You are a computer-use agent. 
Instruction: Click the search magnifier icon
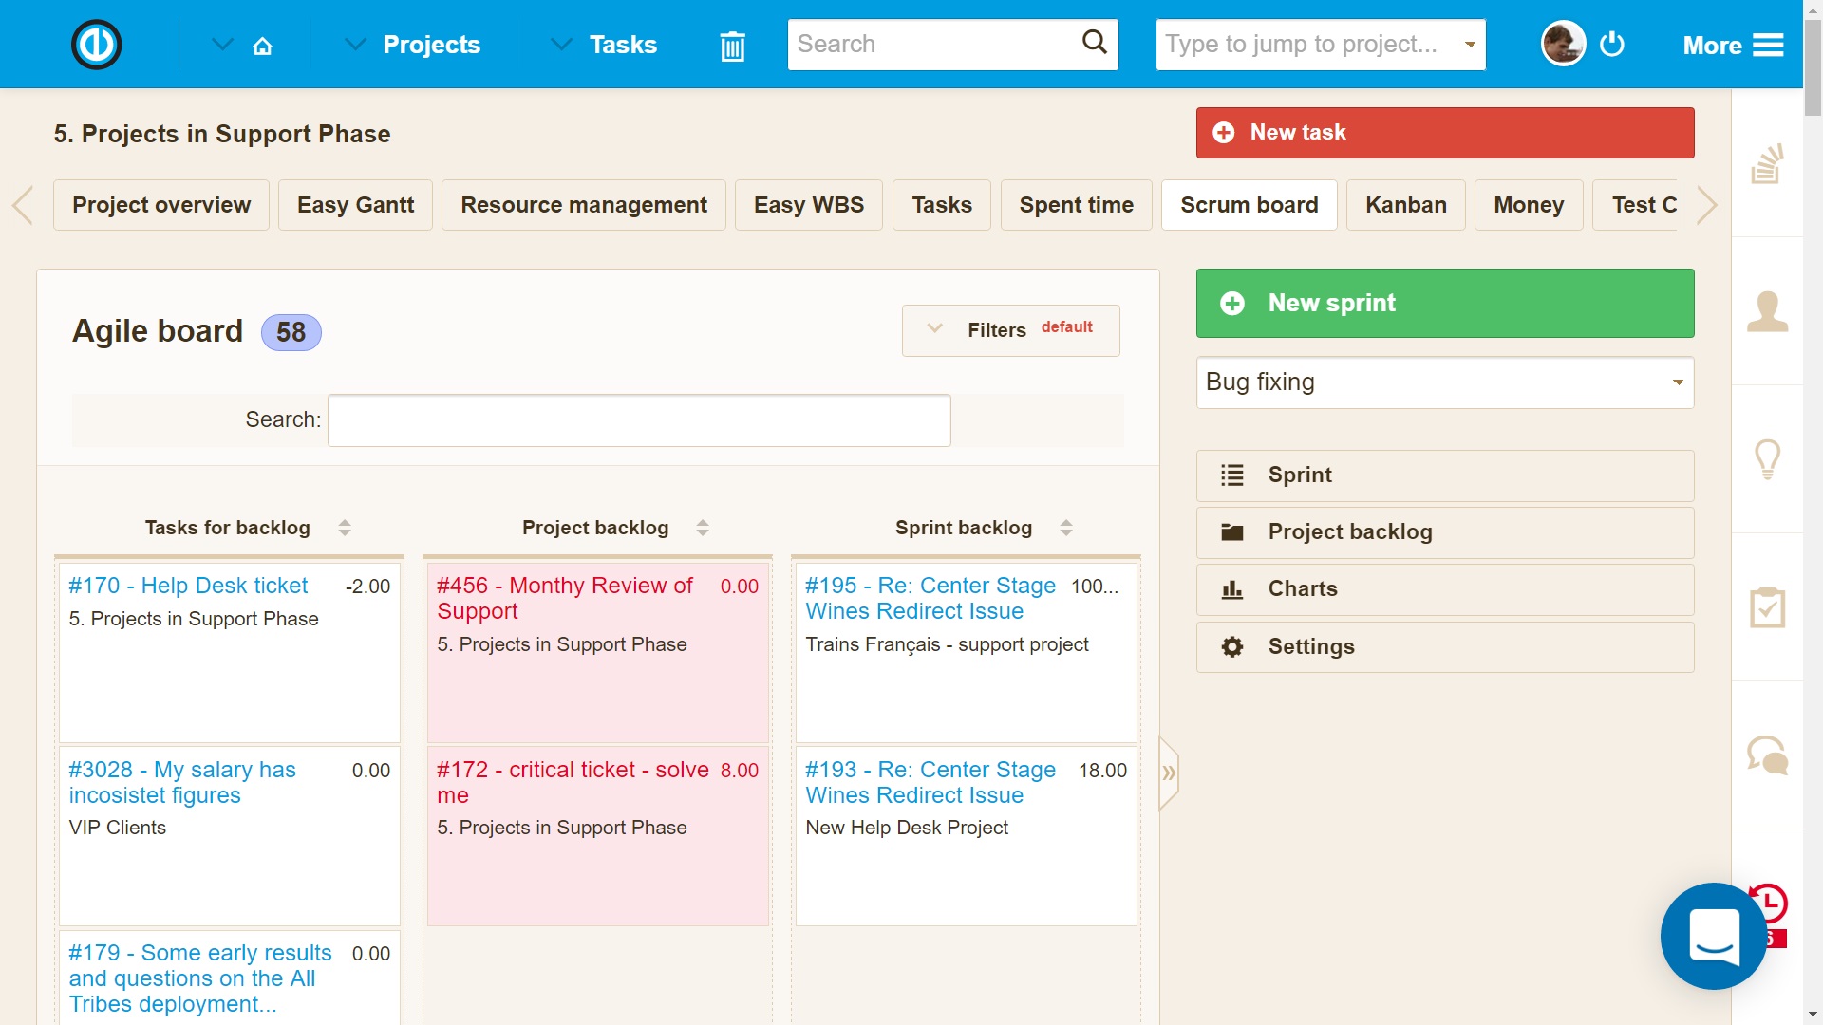(1094, 43)
